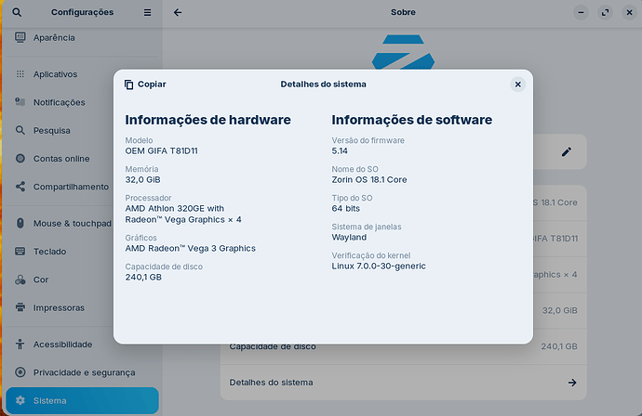Open Pesquisa settings in sidebar
This screenshot has height=416, width=642.
tap(82, 130)
